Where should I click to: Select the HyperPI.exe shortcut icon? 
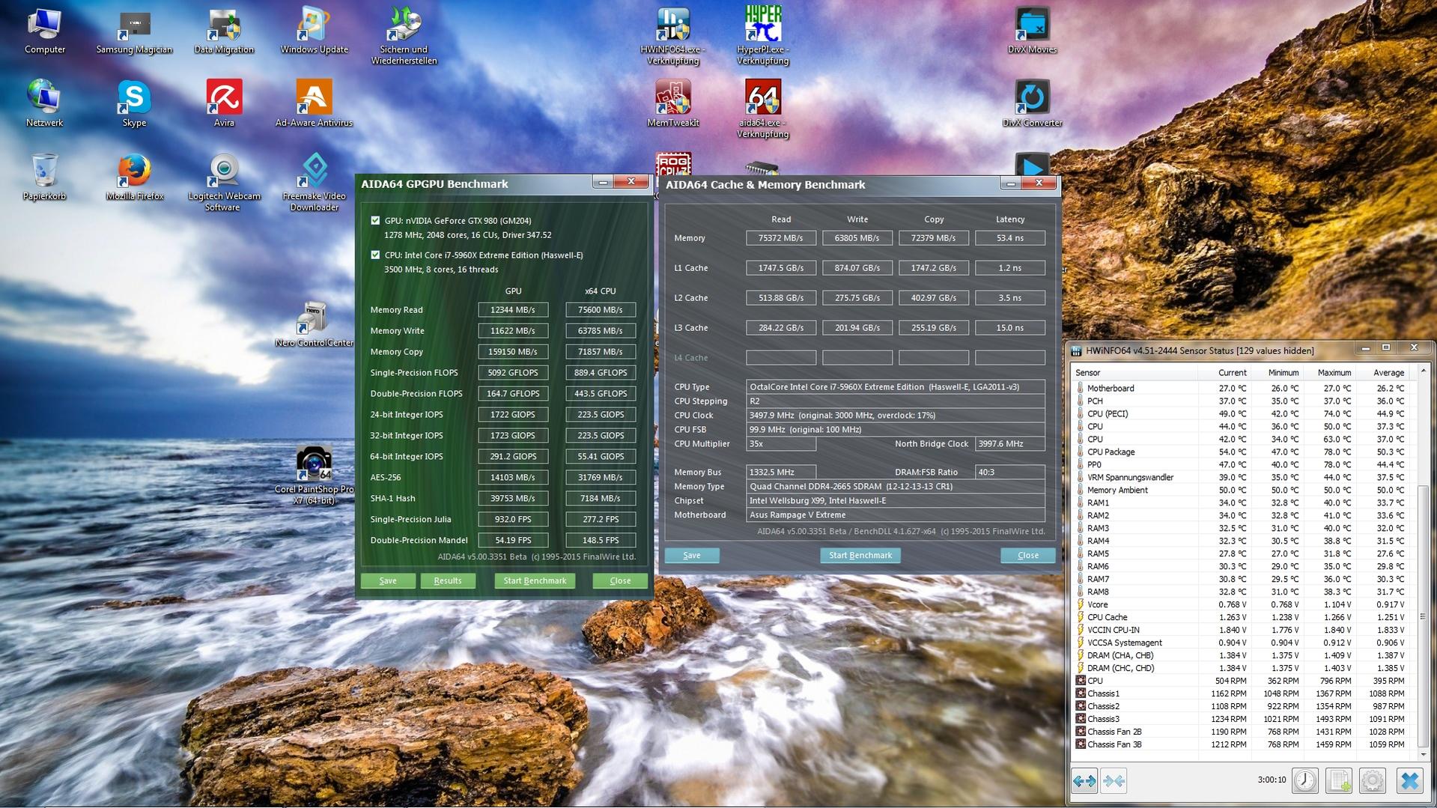tap(762, 36)
